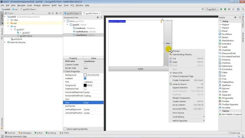The image size is (245, 138).
Task: Open the VCS menu
Action: click(72, 5)
